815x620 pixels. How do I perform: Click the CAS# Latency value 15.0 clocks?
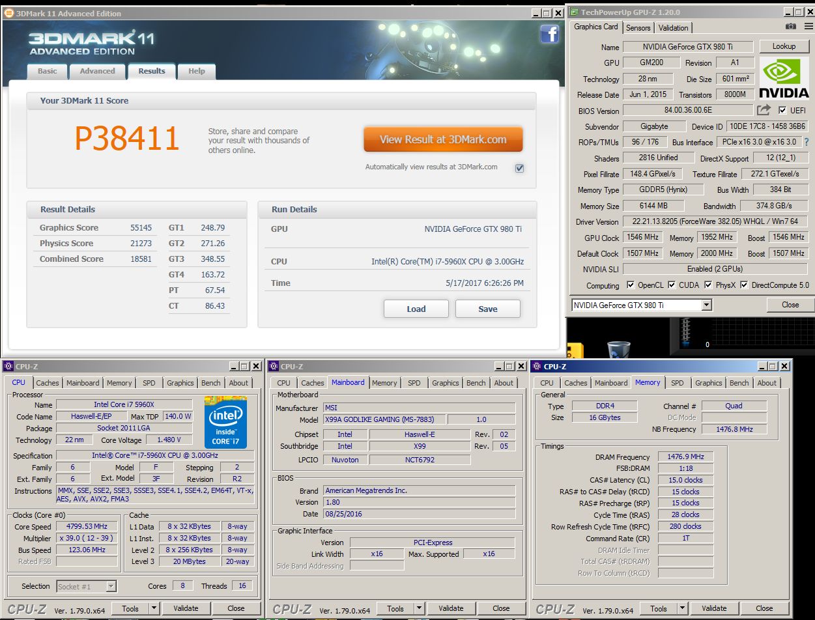685,480
